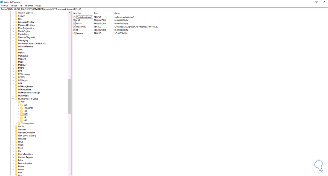Expand the v3.5 key
This screenshot has height=176, width=328.
point(18,114)
